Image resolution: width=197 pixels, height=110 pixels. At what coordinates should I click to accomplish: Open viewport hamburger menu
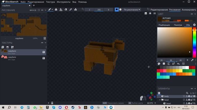(x=155, y=13)
